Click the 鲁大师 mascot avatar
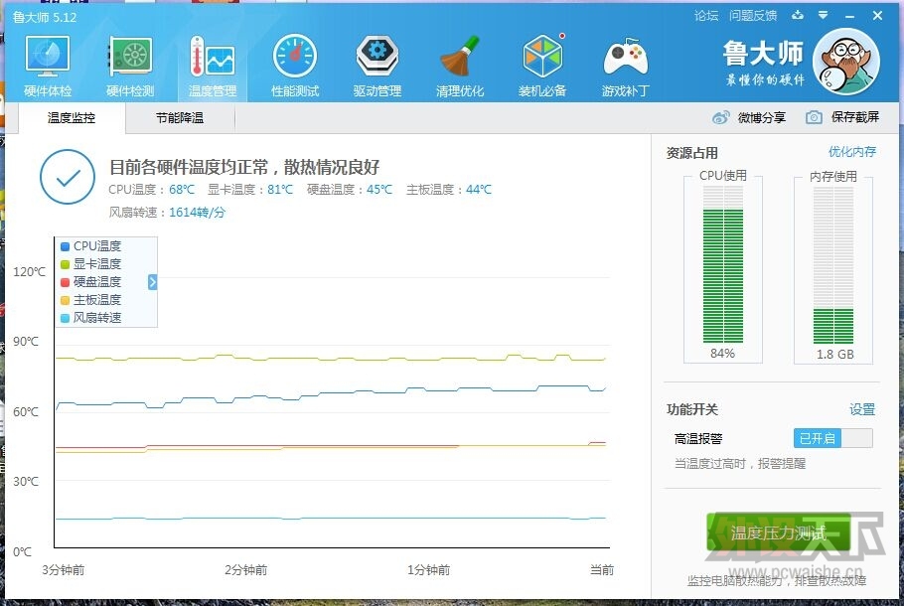 point(845,62)
